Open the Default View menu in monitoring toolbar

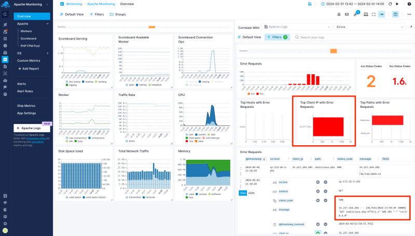(x=72, y=15)
